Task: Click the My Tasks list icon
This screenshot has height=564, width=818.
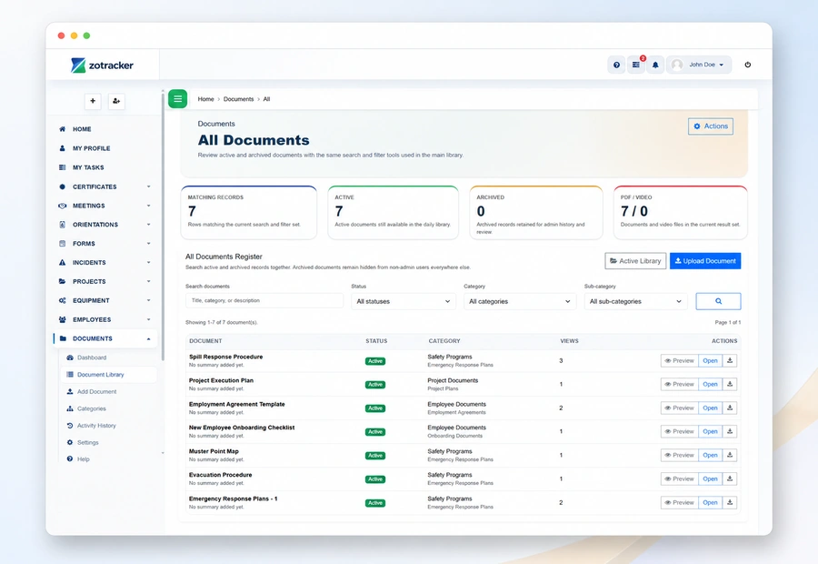Action: [62, 167]
